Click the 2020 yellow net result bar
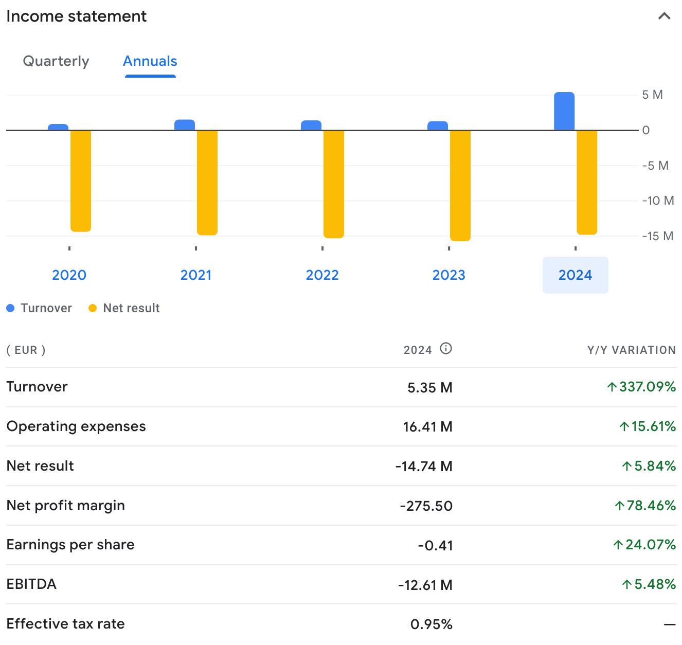 coord(81,181)
